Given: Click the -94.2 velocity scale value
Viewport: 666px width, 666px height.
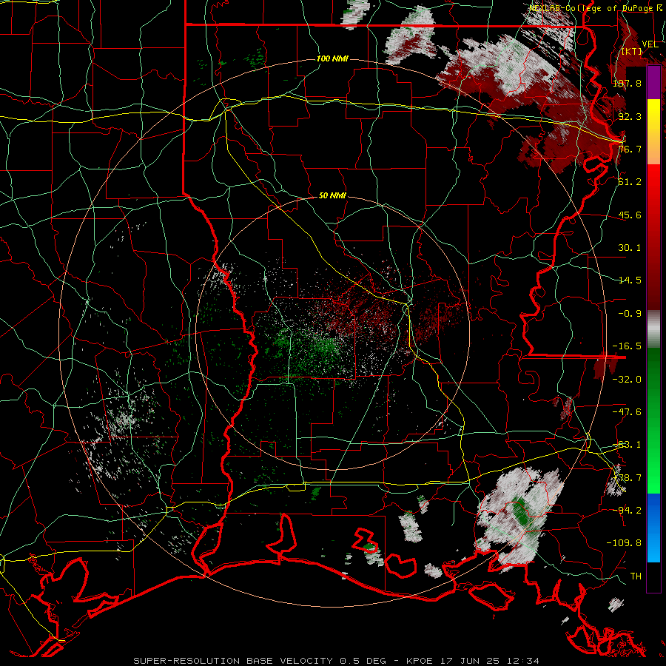Looking at the screenshot, I should (x=627, y=510).
